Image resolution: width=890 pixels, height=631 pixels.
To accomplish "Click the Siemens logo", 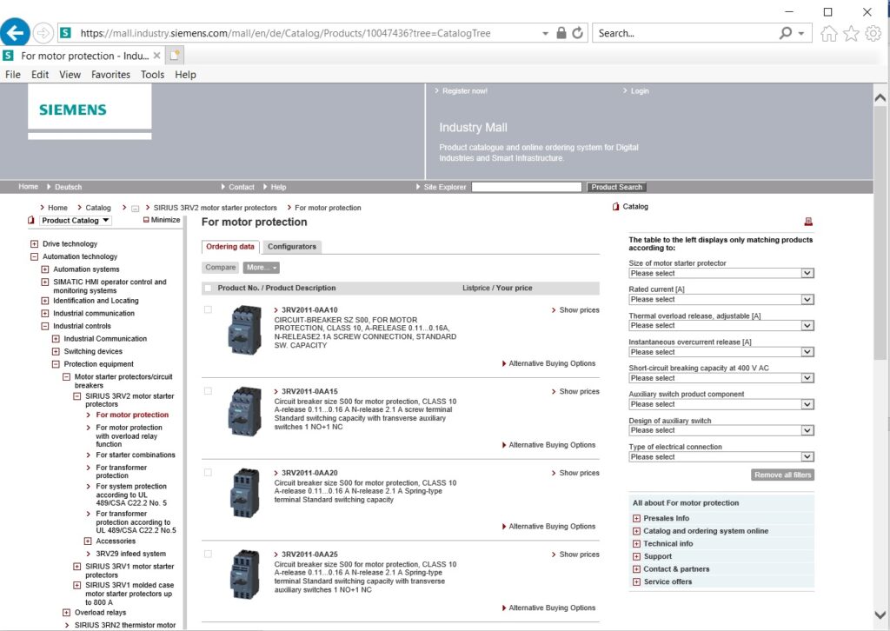I will 73,110.
